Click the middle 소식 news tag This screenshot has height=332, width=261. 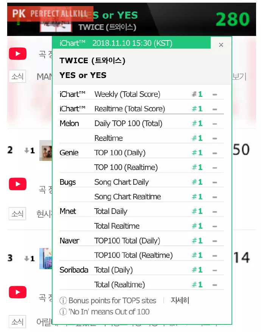pos(17,214)
